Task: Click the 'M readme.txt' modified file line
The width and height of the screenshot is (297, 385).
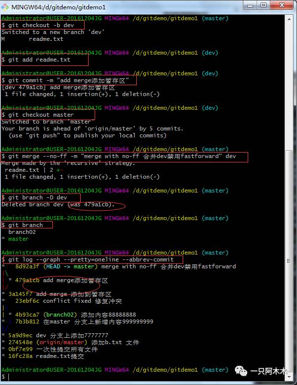Action: pos(33,39)
